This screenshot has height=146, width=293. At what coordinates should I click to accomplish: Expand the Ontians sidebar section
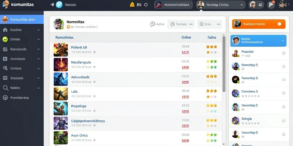point(39,68)
